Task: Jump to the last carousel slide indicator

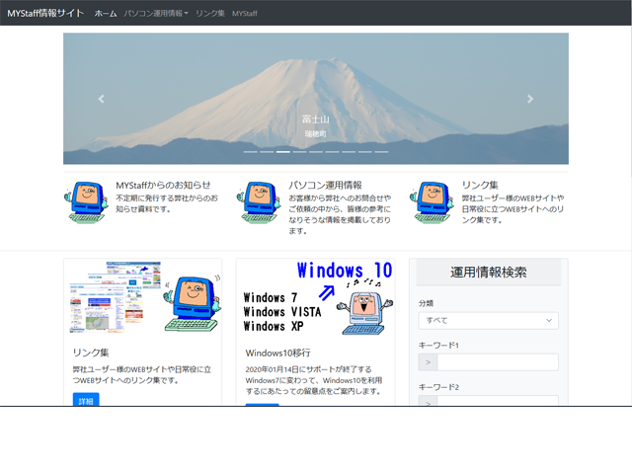Action: pyautogui.click(x=381, y=152)
